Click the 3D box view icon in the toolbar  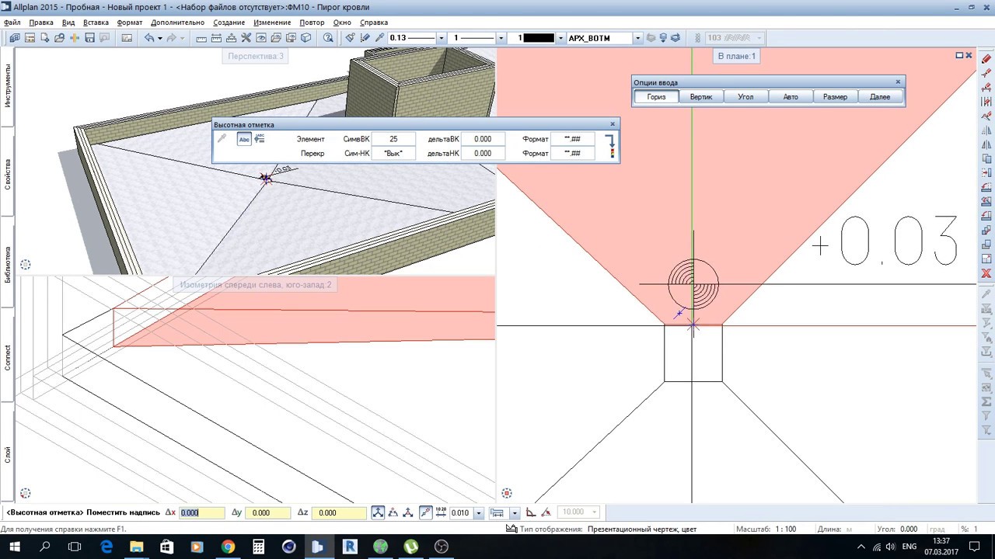coord(305,38)
